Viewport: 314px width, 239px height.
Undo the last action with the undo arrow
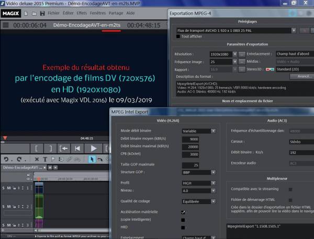6,159
